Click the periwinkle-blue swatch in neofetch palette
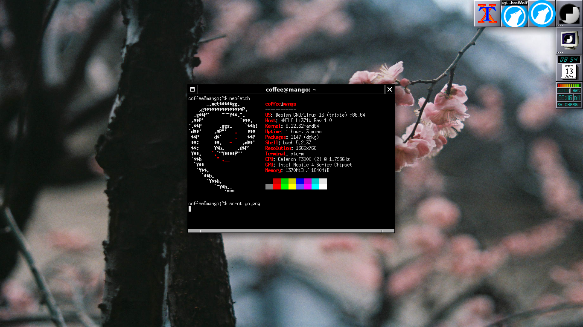This screenshot has height=327, width=583. click(x=300, y=186)
